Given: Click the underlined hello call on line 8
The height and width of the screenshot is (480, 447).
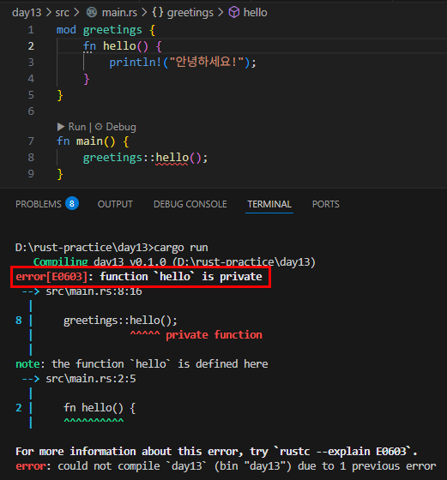Looking at the screenshot, I should pos(172,158).
